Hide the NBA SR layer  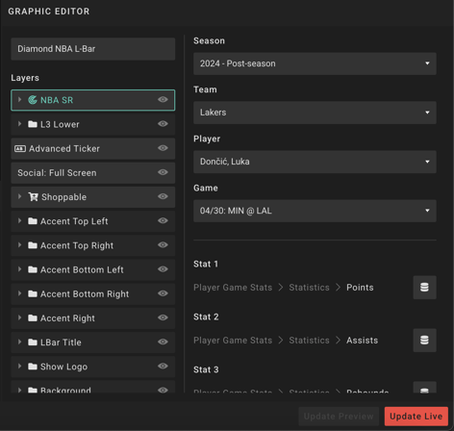tap(163, 99)
